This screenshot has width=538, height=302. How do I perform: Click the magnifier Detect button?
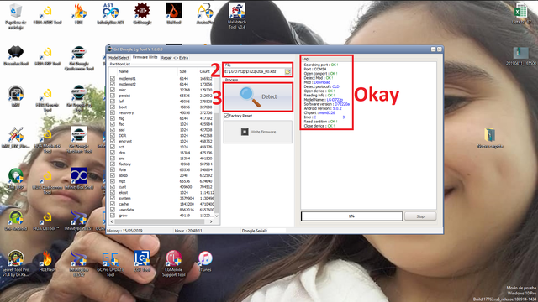pos(258,97)
